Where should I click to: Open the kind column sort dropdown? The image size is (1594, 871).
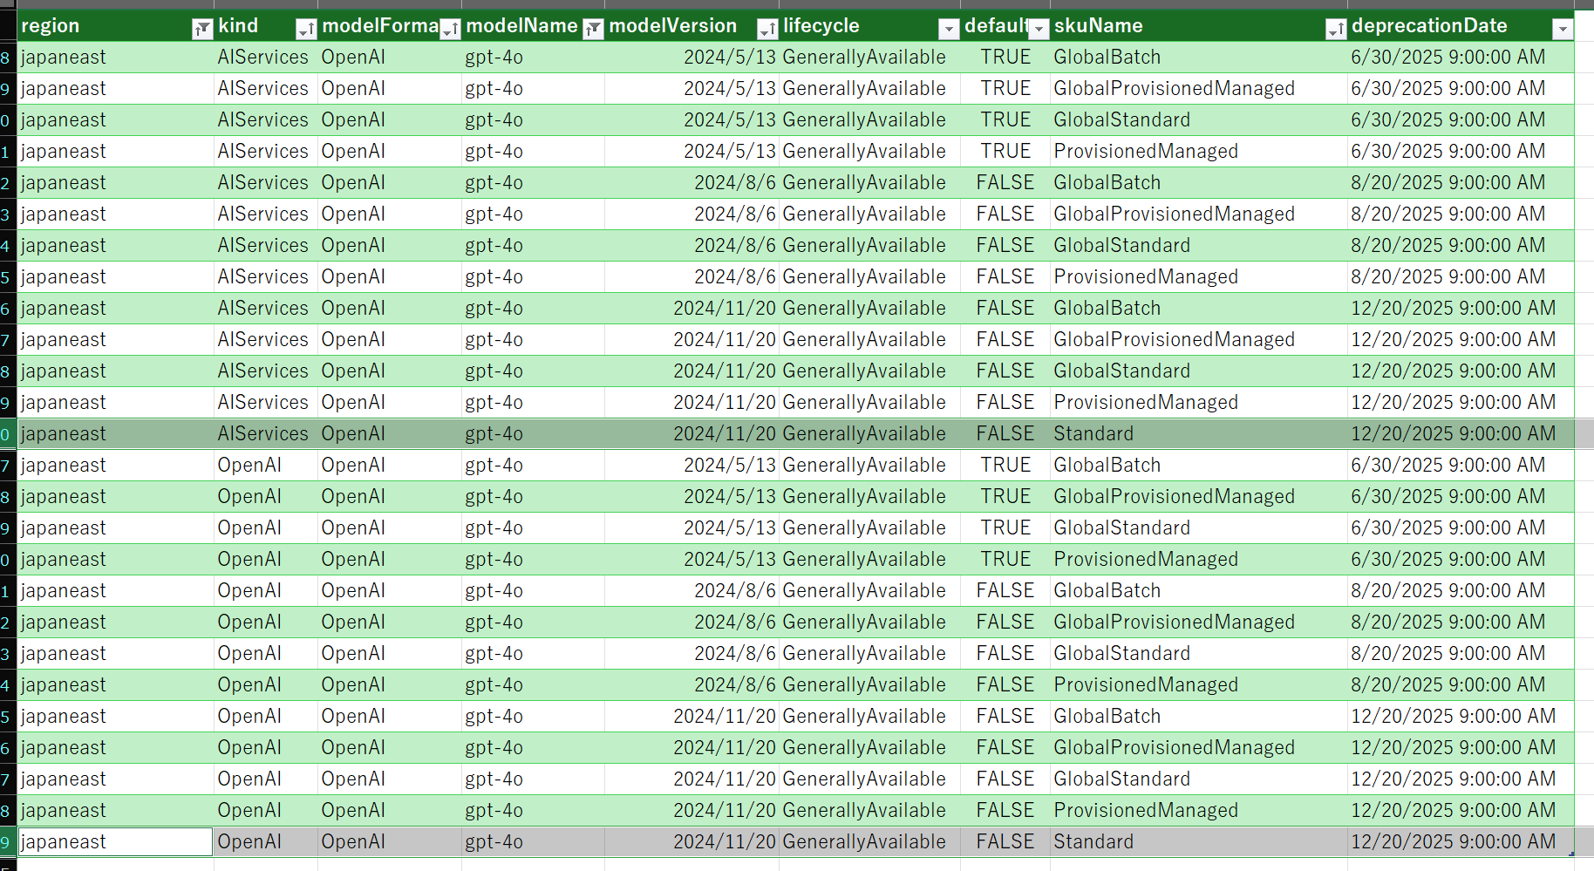[x=306, y=29]
